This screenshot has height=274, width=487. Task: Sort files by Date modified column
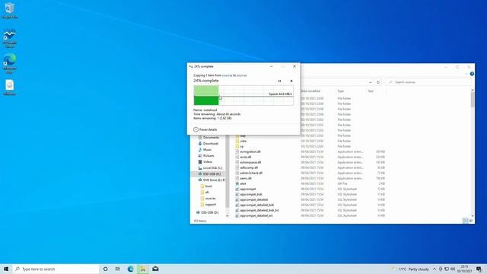pos(310,91)
